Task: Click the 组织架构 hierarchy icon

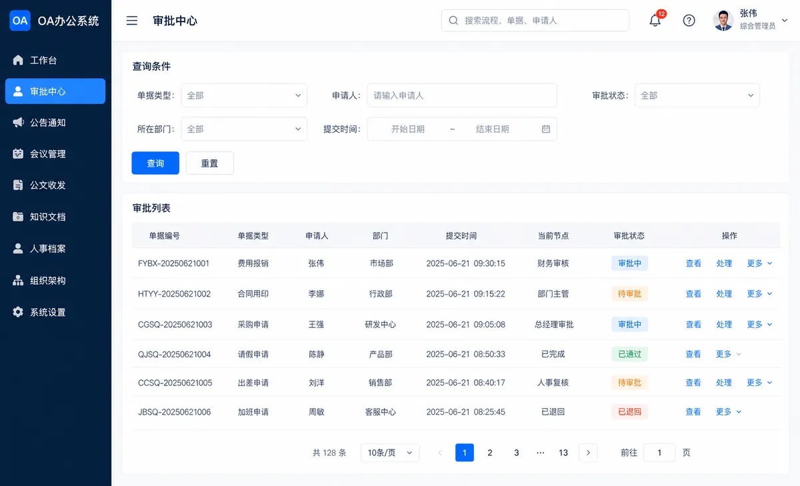Action: [x=18, y=281]
